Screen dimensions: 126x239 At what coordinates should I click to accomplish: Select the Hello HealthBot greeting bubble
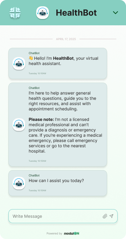click(58, 63)
